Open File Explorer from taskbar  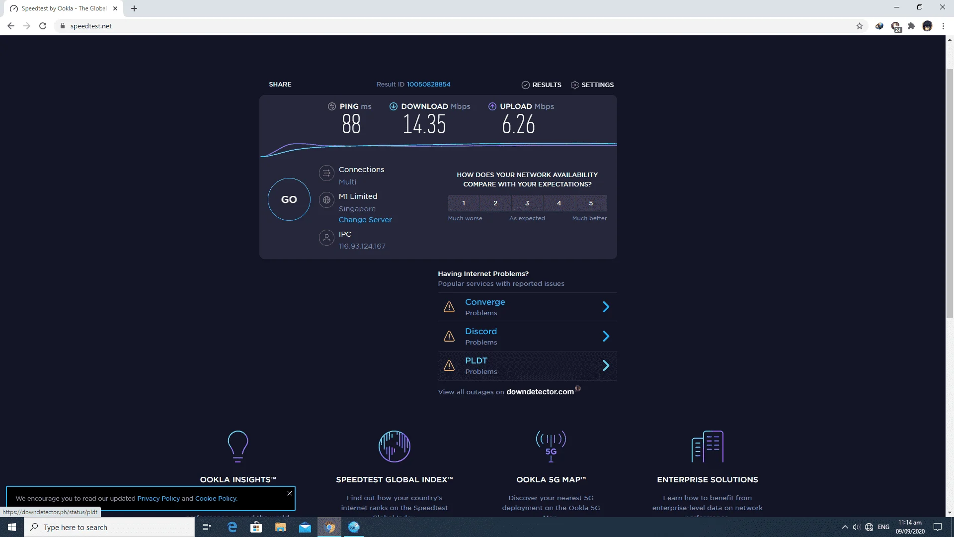click(281, 527)
